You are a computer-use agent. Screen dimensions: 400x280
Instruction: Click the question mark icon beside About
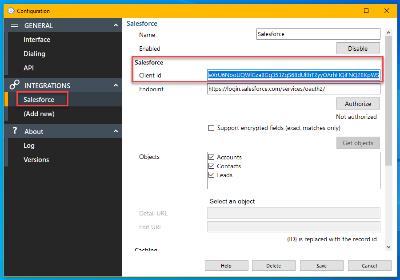[x=15, y=131]
